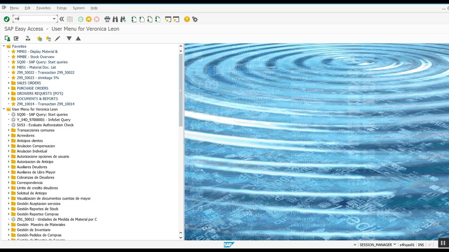The image size is (449, 252).
Task: Click the Save diskette icon
Action: [x=70, y=19]
